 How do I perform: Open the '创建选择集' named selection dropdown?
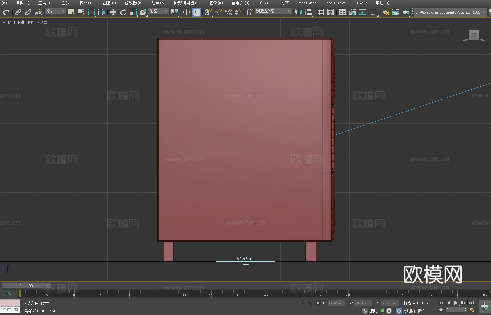point(273,11)
